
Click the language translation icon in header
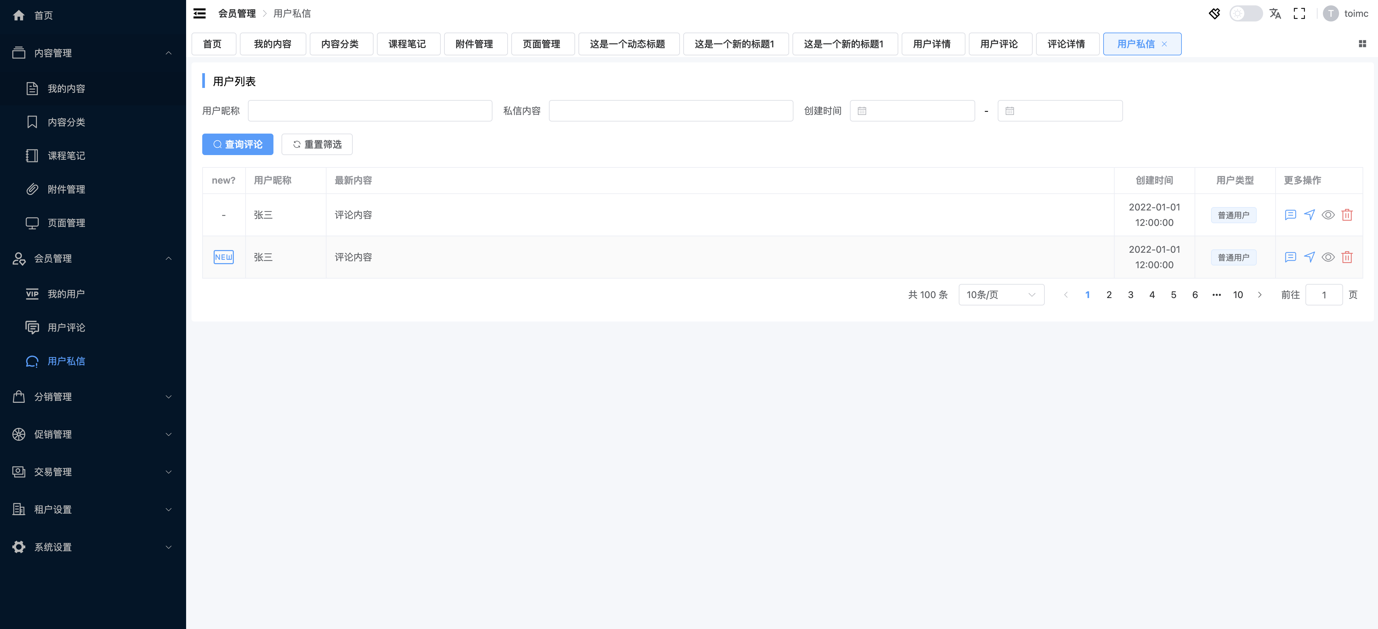click(1275, 14)
